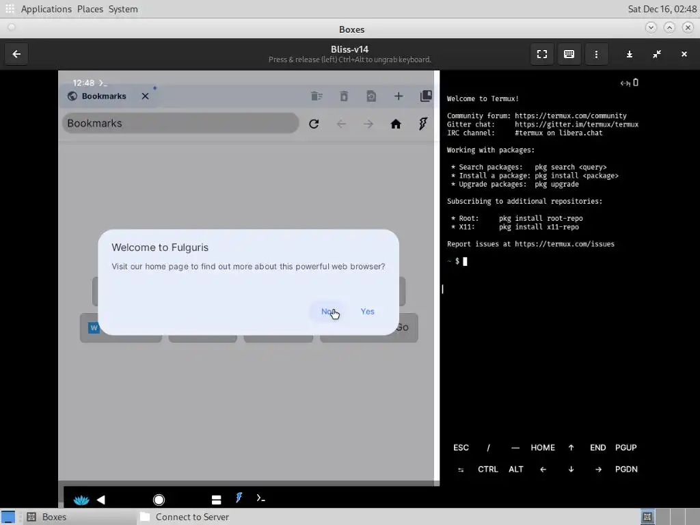The height and width of the screenshot is (525, 700).
Task: Tap the right arrow Termux key
Action: (598, 469)
